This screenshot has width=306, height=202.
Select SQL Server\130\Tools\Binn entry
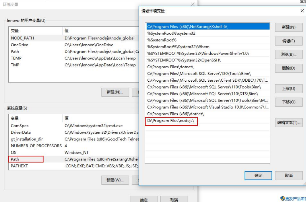tap(208, 74)
